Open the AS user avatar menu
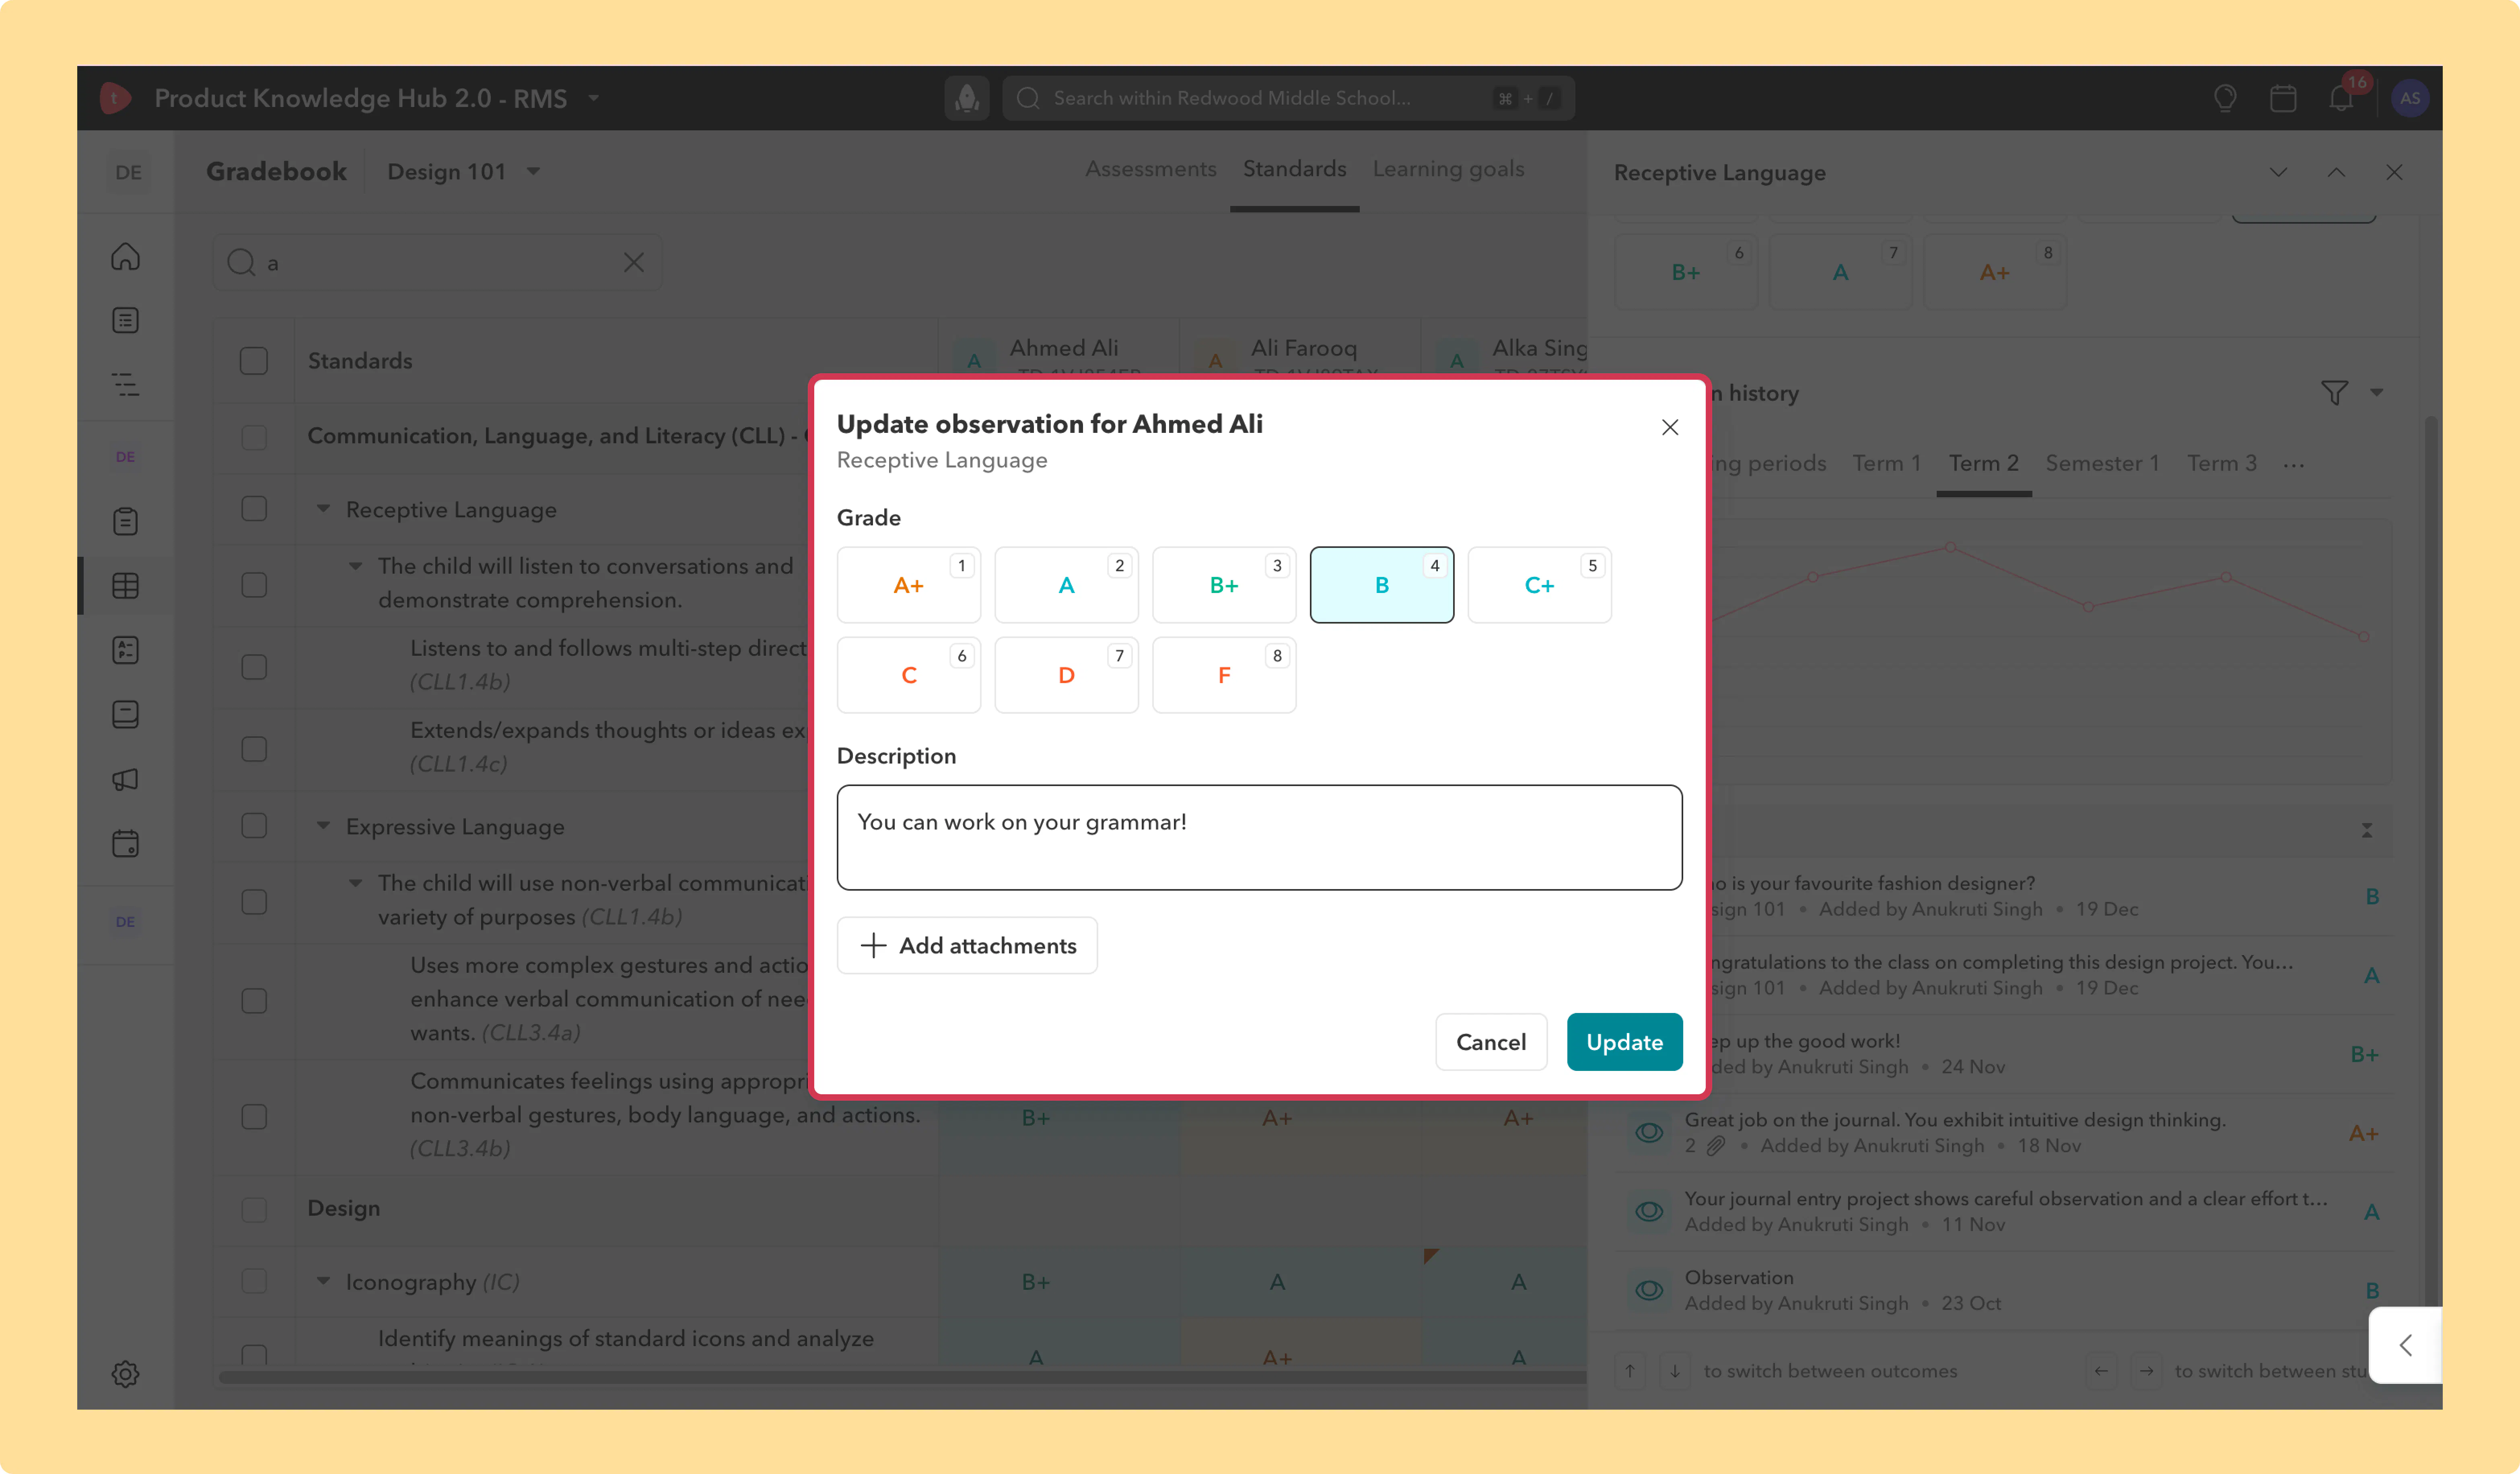The height and width of the screenshot is (1474, 2520). [2410, 98]
